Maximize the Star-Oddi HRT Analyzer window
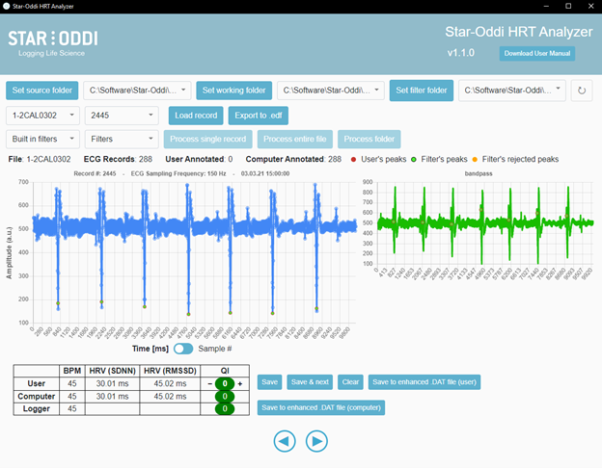The width and height of the screenshot is (602, 468). point(568,6)
